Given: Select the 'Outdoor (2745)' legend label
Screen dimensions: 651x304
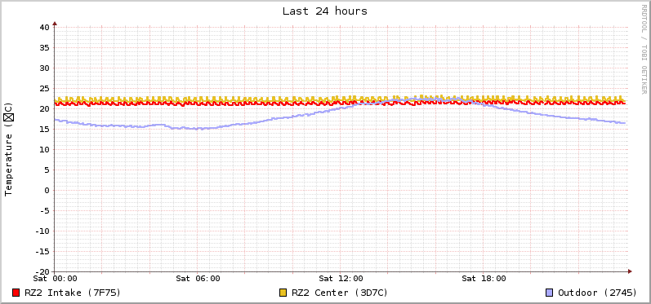Looking at the screenshot, I should [x=597, y=293].
